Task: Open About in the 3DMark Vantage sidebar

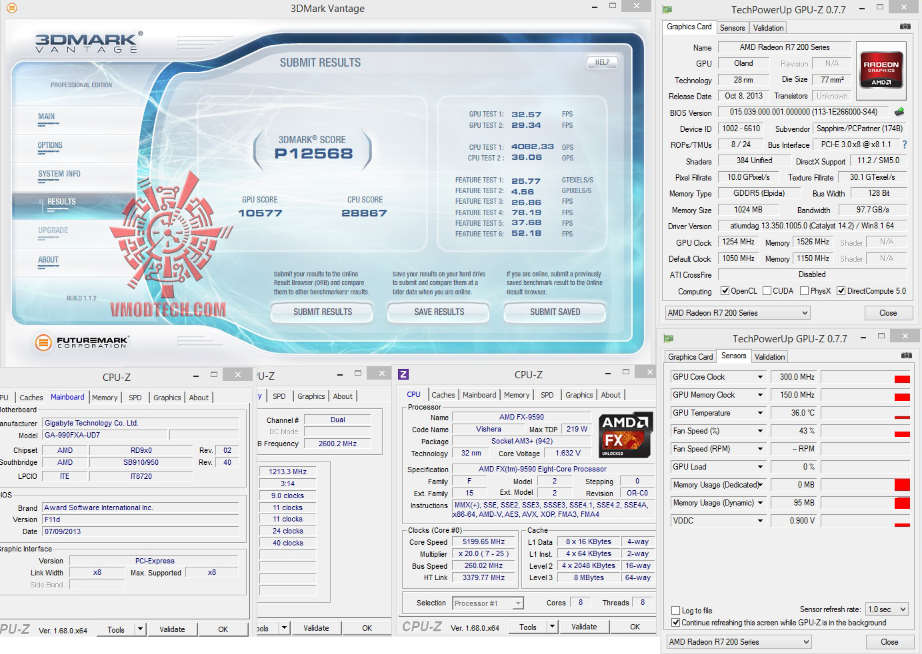Action: click(48, 260)
